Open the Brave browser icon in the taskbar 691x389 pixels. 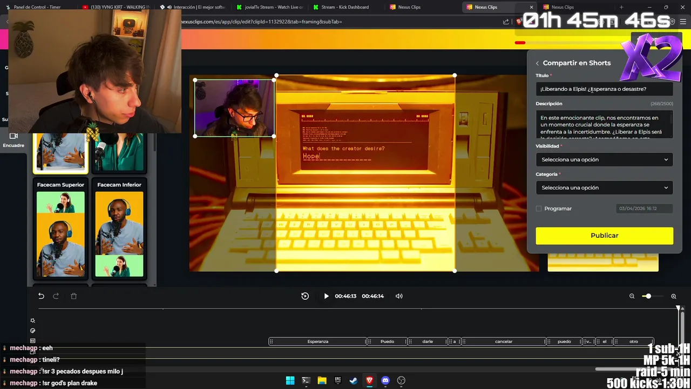369,380
